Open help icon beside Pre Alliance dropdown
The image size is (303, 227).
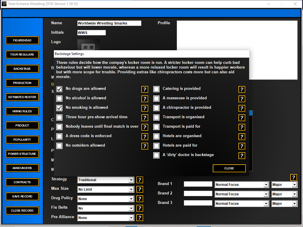click(140, 218)
